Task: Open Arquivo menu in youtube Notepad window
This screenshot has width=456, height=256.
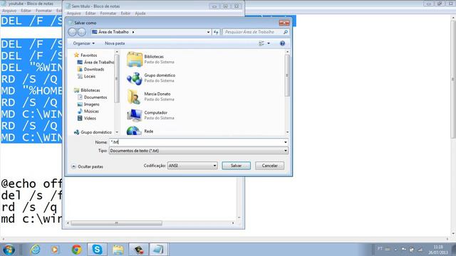Action: 9,11
